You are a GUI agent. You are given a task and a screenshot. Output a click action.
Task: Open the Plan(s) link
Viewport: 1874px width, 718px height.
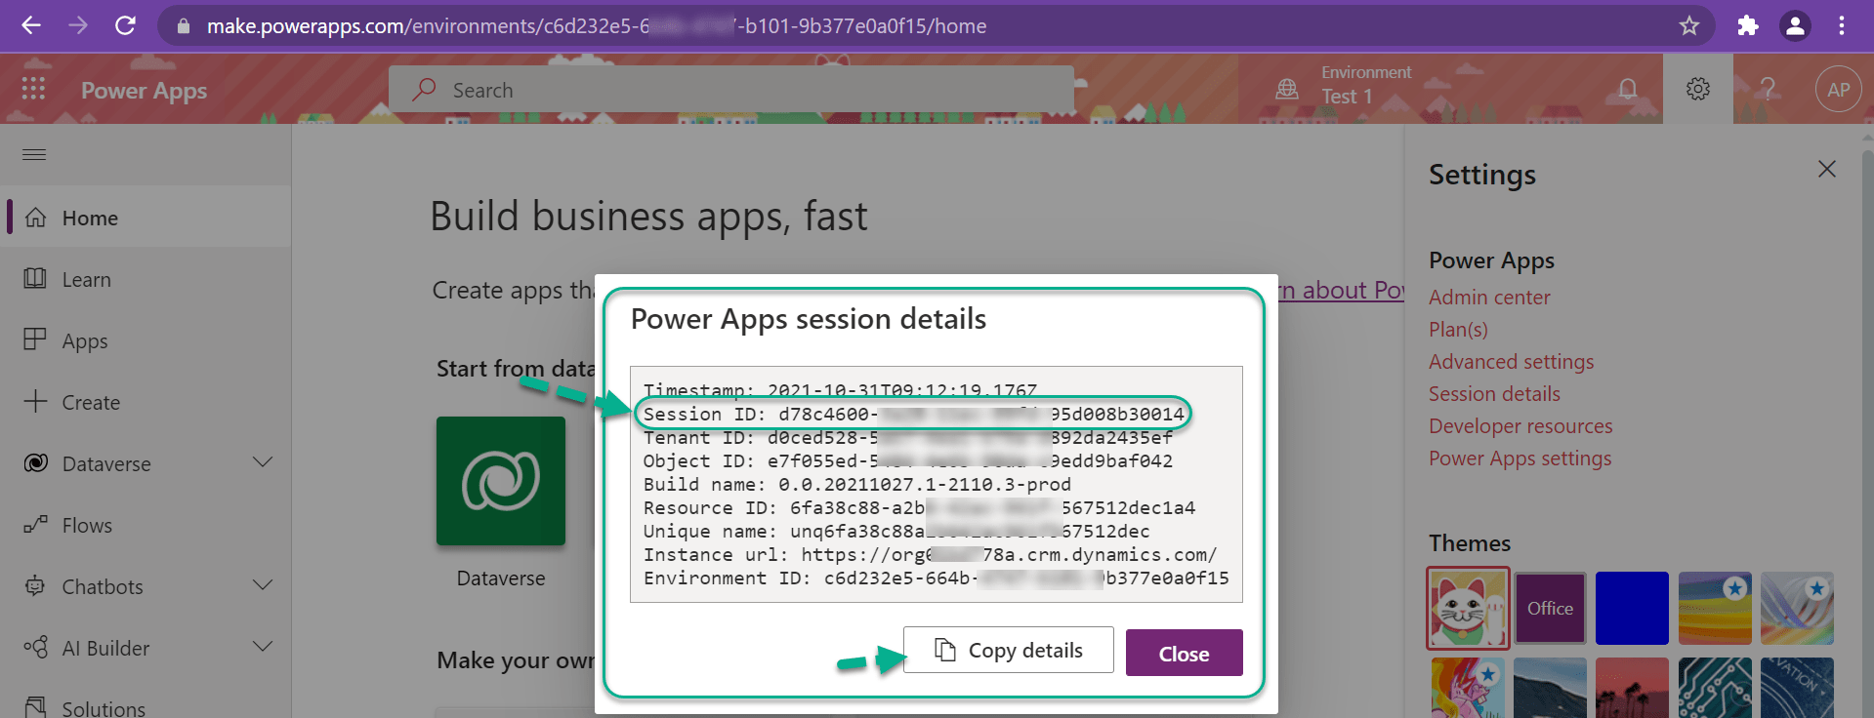(x=1458, y=330)
